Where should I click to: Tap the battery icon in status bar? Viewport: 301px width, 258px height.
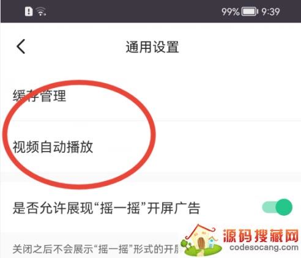pos(250,12)
